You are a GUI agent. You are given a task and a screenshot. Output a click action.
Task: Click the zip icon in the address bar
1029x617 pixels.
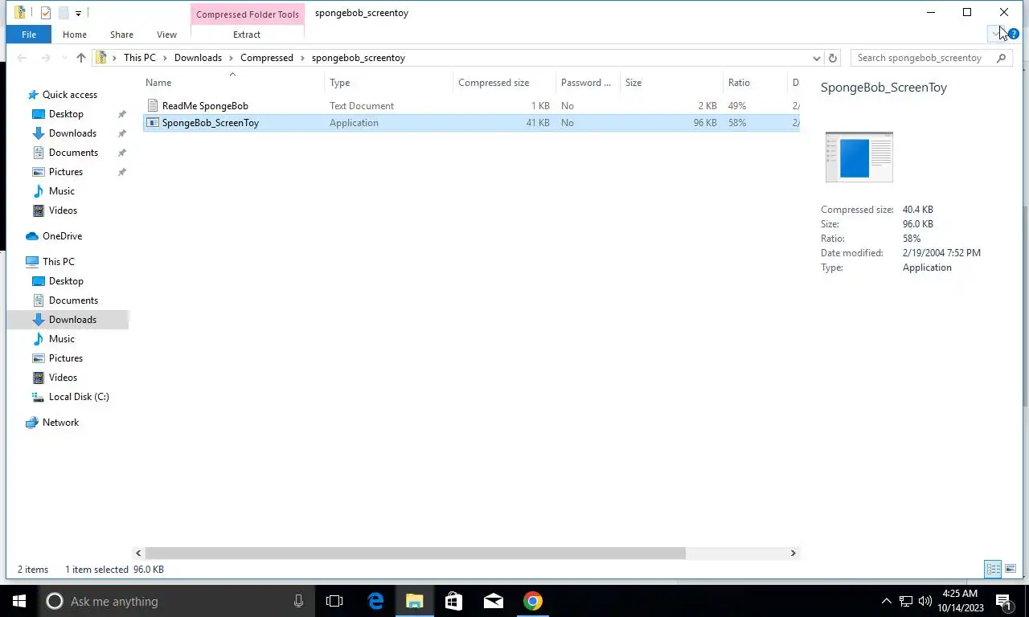101,58
